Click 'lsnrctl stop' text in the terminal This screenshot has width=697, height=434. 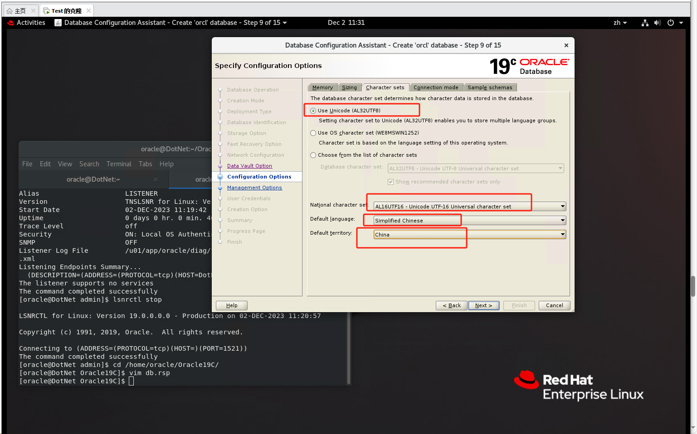pyautogui.click(x=137, y=299)
